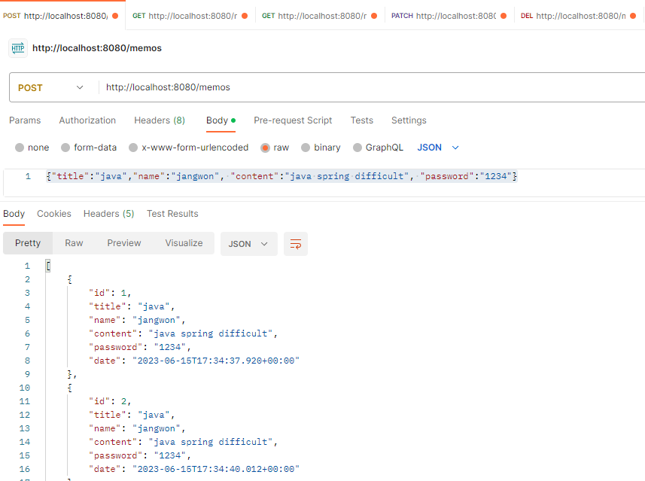645x481 pixels.
Task: Open the Pre-request Script tab
Action: (x=293, y=120)
